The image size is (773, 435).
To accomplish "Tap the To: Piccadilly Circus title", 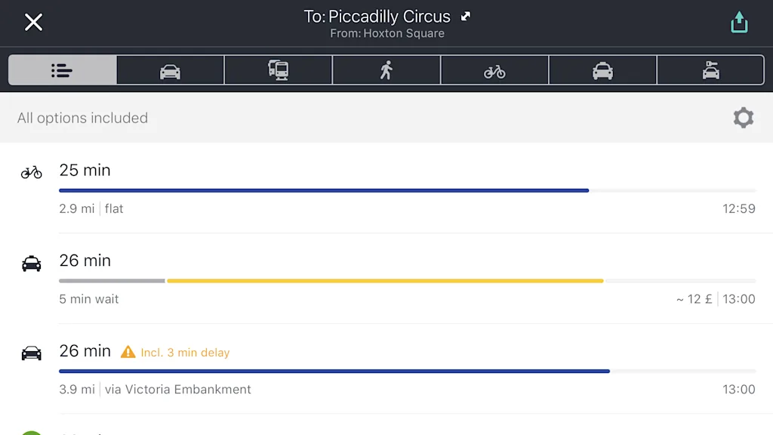I will tap(377, 17).
